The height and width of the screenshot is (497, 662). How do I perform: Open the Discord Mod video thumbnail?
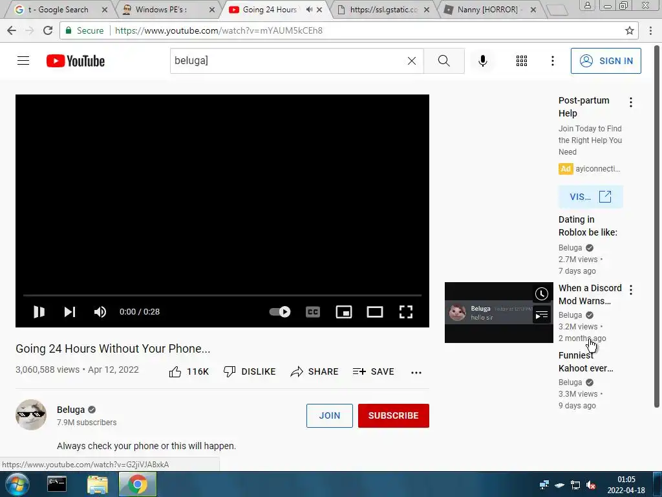pos(498,313)
